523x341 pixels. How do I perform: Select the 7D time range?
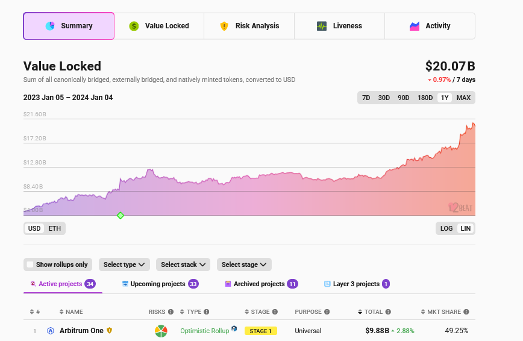(366, 98)
